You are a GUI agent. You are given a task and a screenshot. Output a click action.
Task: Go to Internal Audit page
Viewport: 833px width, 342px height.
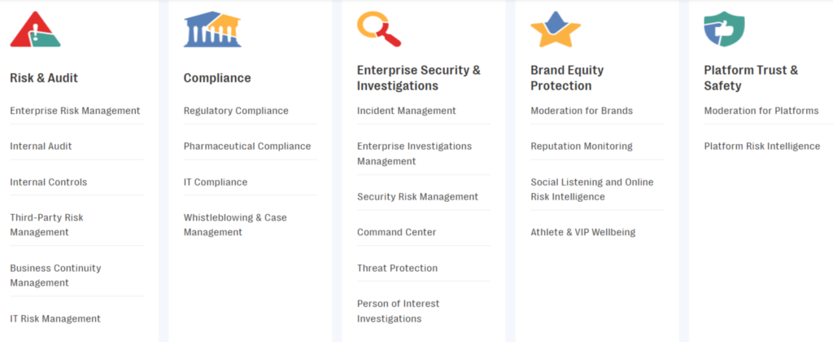pos(41,147)
